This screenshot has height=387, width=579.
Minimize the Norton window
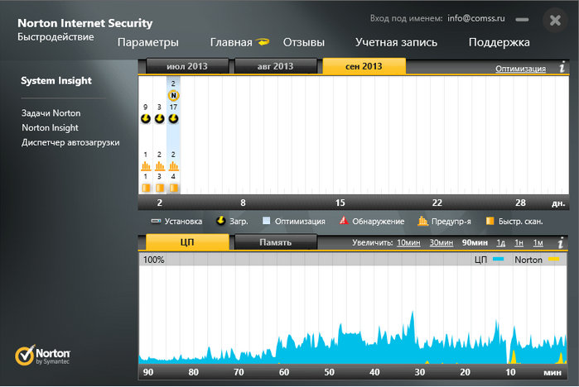pos(522,20)
